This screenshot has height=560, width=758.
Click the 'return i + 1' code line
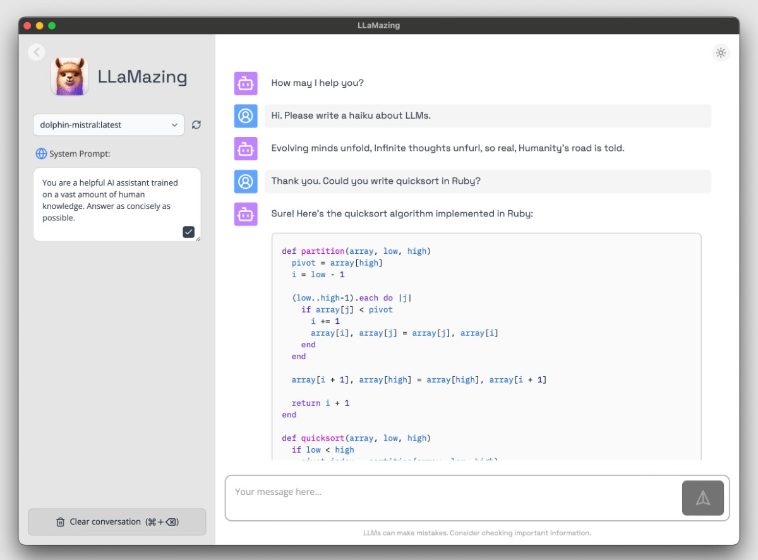pos(320,403)
